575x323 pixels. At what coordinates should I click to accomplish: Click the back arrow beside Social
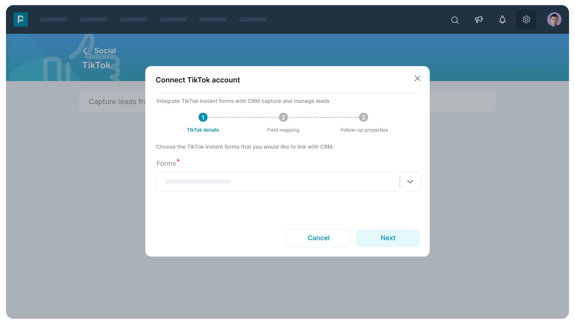pyautogui.click(x=85, y=51)
